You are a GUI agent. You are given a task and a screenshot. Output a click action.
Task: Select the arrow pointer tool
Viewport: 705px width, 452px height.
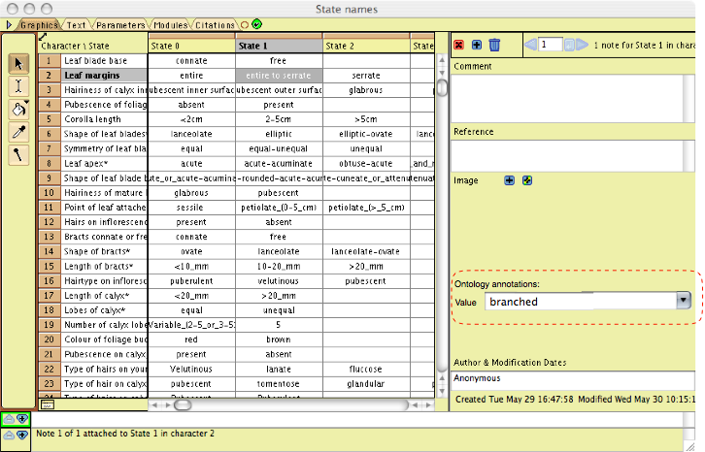coord(18,63)
